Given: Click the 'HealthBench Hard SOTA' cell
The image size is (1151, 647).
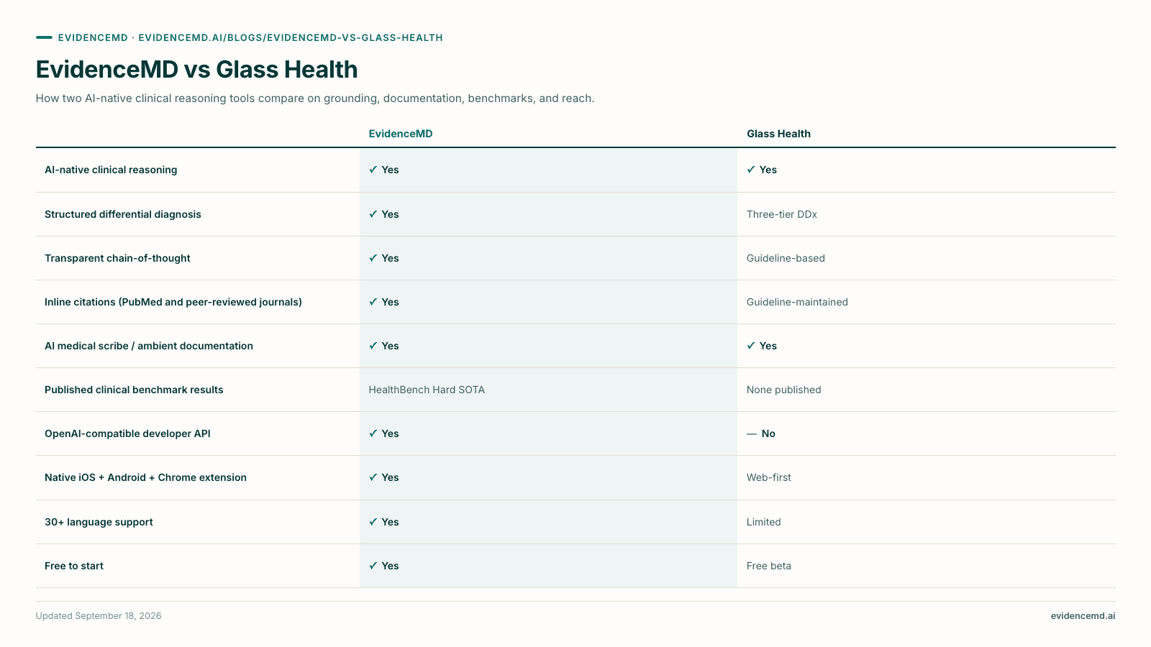Looking at the screenshot, I should 427,390.
